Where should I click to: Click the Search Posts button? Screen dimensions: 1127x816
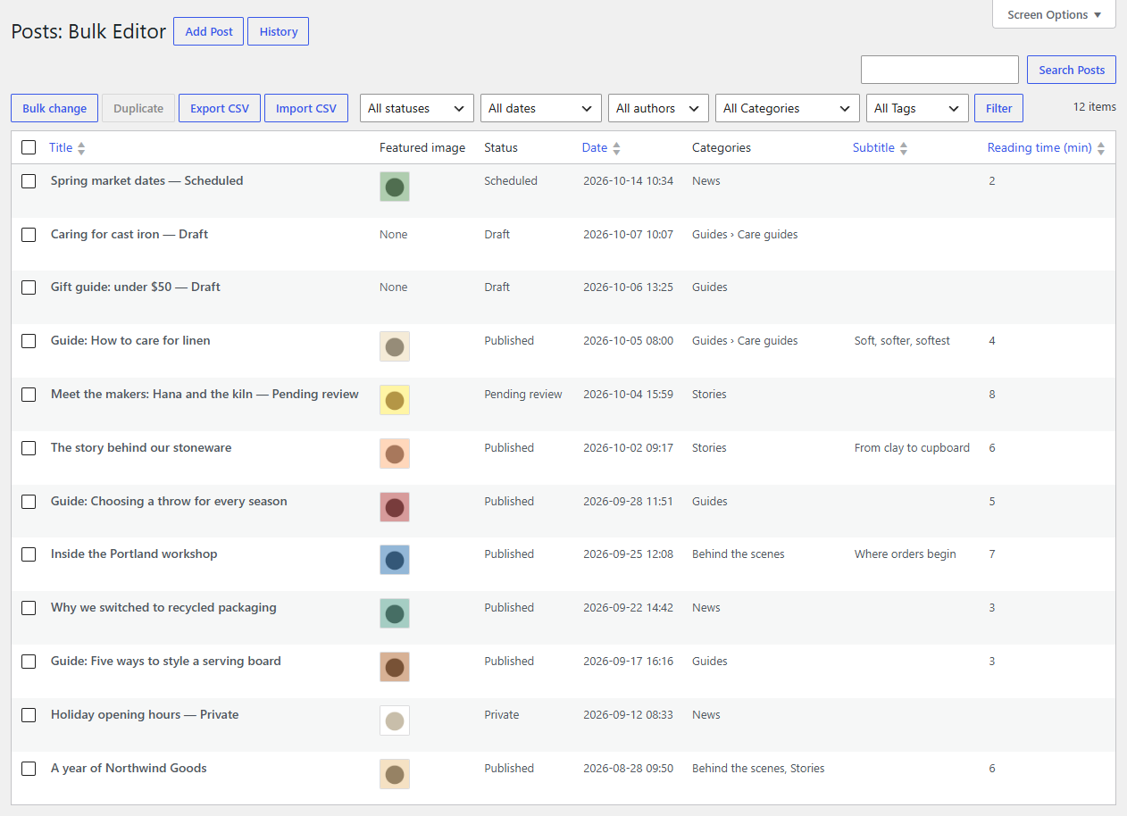pyautogui.click(x=1072, y=70)
